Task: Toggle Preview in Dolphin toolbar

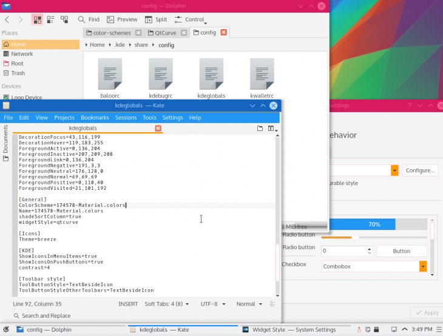Action: pos(122,19)
